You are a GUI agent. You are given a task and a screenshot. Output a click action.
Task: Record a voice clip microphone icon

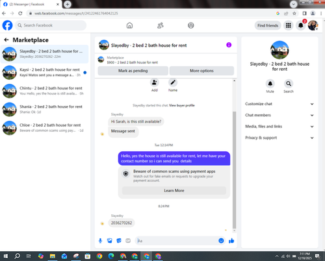pos(100,241)
